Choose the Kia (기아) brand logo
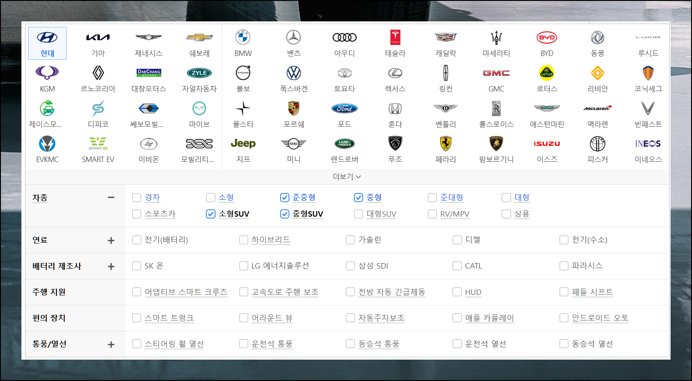The width and height of the screenshot is (692, 381). (x=98, y=37)
